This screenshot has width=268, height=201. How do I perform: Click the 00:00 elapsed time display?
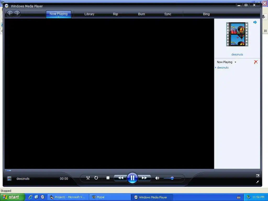[64, 178]
